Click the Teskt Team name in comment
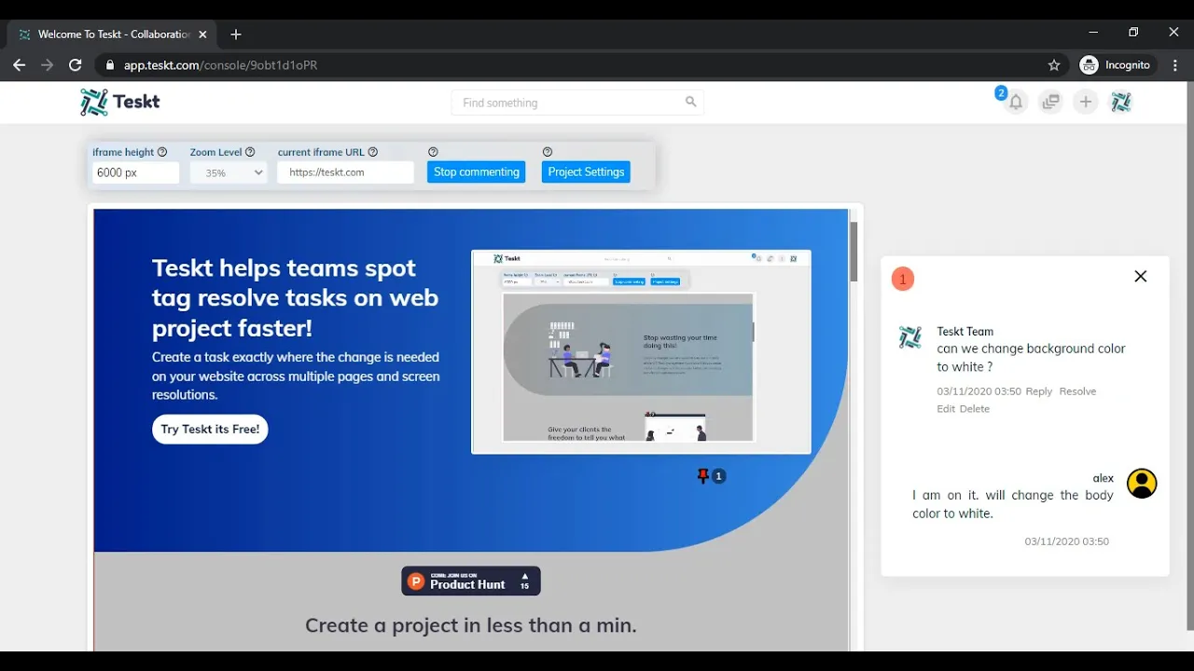Screen dimensions: 1194x671 (965, 332)
